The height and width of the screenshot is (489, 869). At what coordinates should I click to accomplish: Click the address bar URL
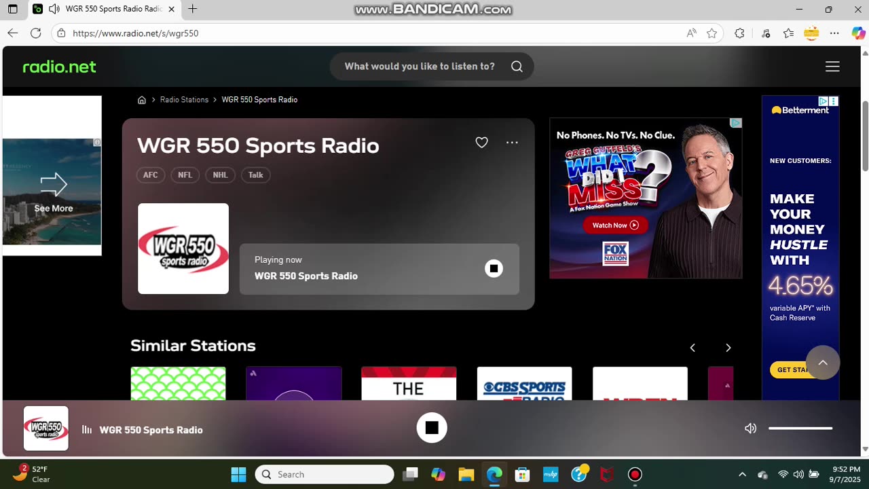pyautogui.click(x=136, y=33)
